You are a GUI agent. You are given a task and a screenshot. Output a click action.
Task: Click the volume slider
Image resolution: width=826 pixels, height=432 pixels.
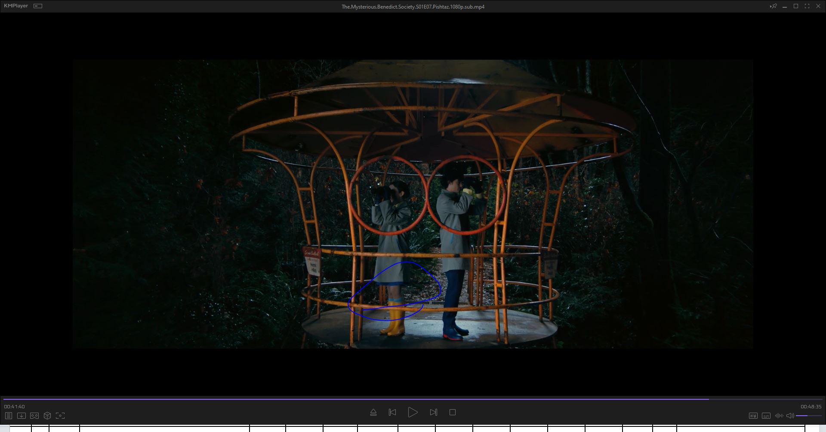click(x=808, y=416)
